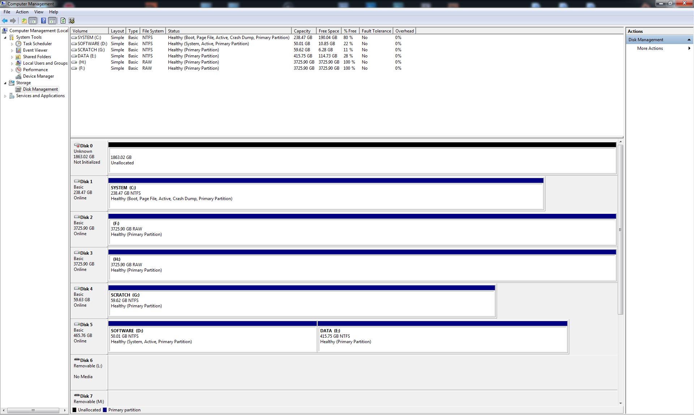
Task: Sort by Free Space column header
Action: (329, 31)
